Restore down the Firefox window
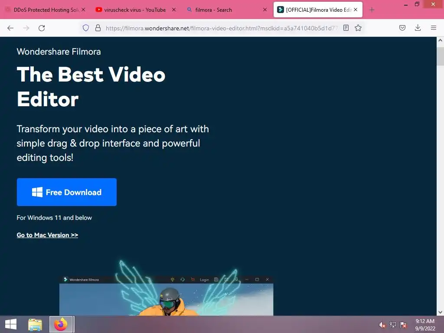Image resolution: width=444 pixels, height=333 pixels. coord(417,4)
